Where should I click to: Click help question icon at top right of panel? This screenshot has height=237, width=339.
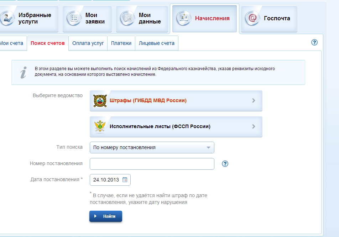[314, 42]
